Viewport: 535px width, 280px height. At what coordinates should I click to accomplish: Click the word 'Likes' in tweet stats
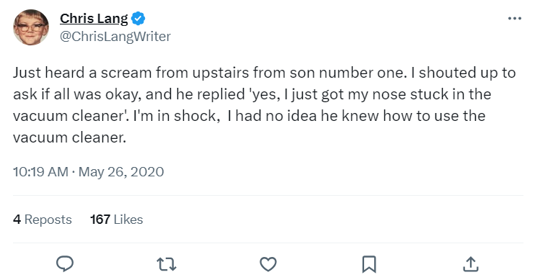pos(128,220)
